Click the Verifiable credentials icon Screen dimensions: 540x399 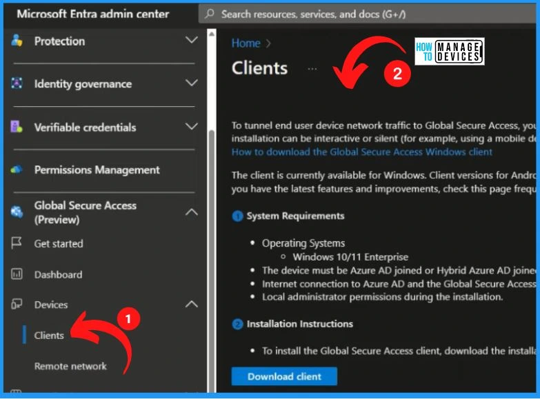(x=16, y=127)
